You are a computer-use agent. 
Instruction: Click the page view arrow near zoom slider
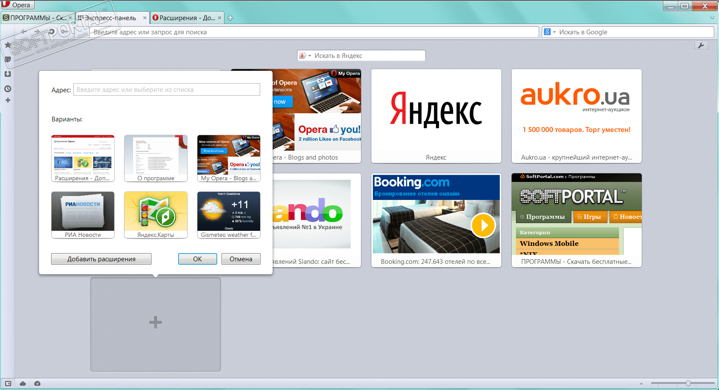coord(641,384)
